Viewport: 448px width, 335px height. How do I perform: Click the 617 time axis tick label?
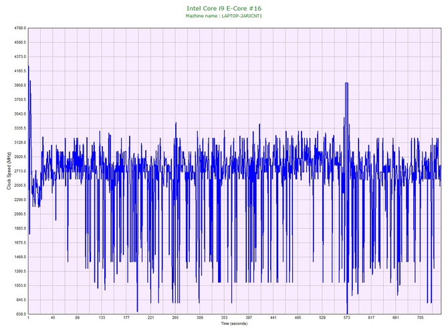(371, 318)
